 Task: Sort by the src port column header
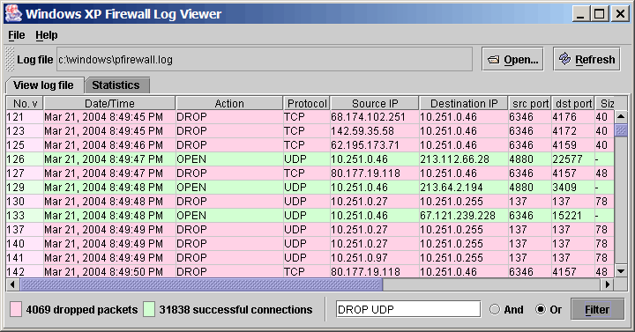[530, 104]
